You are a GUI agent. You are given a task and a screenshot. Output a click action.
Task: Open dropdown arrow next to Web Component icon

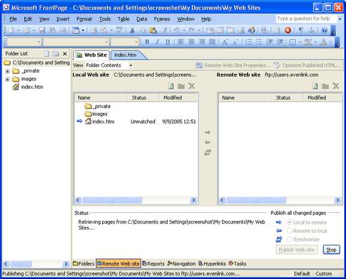83,30
